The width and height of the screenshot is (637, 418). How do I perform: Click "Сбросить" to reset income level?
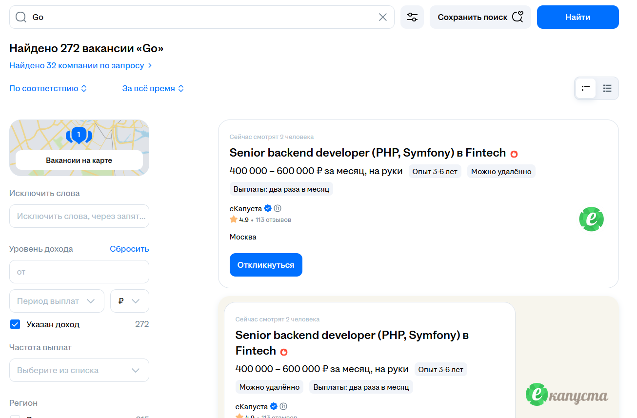point(129,248)
